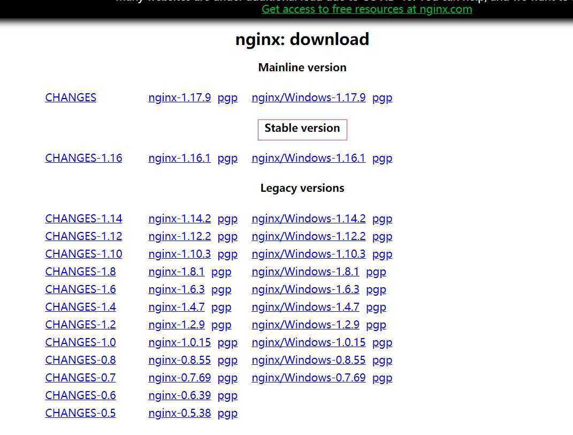The width and height of the screenshot is (573, 435).
Task: Download the nginx/Windows-1.8.1 build
Action: click(305, 272)
